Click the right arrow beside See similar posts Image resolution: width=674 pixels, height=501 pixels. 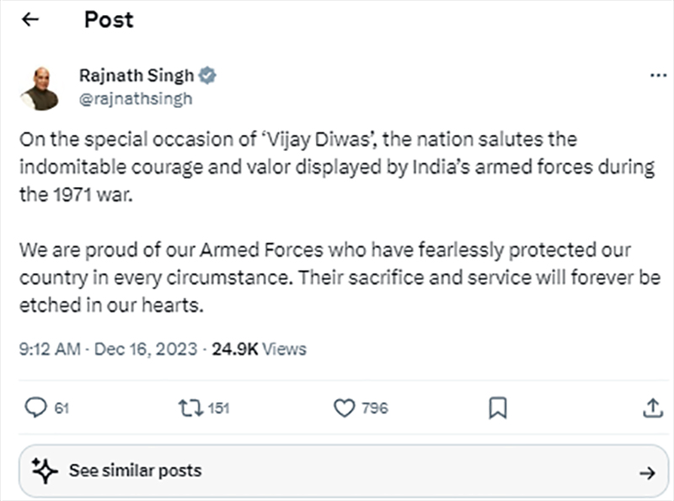(x=646, y=472)
